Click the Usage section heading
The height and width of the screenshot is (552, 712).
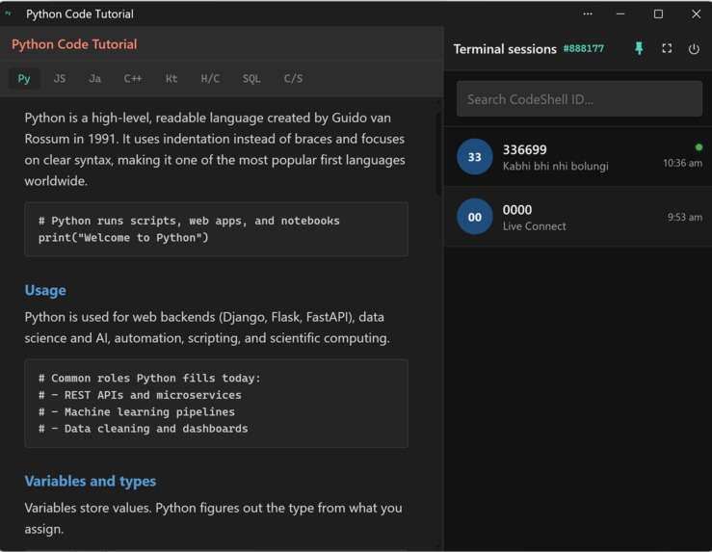[x=45, y=290]
